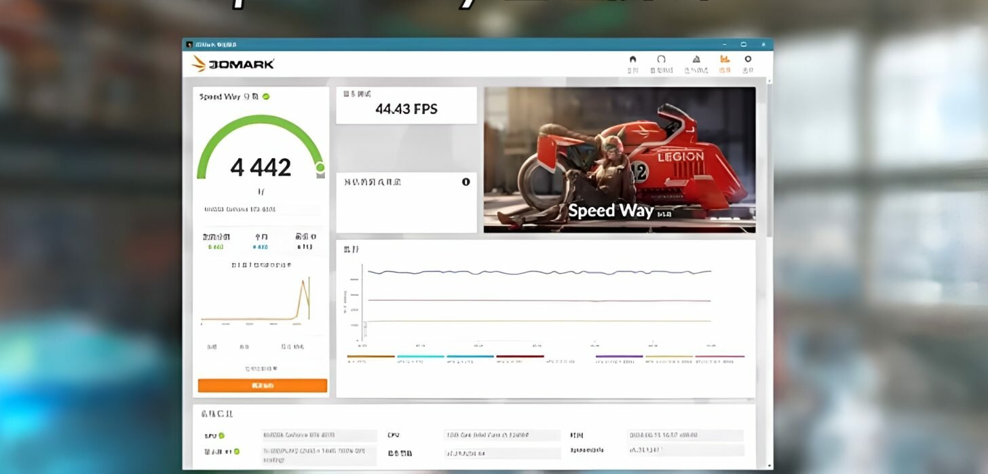
Task: Click the orange button under the score panel
Action: point(263,385)
